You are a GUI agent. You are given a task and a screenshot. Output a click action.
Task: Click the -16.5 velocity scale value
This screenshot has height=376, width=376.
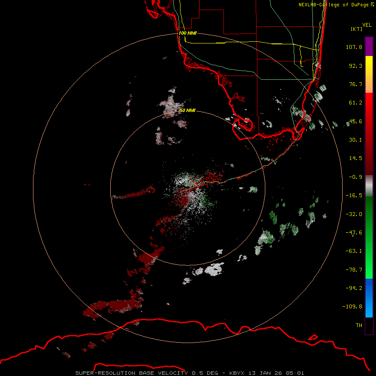(354, 196)
